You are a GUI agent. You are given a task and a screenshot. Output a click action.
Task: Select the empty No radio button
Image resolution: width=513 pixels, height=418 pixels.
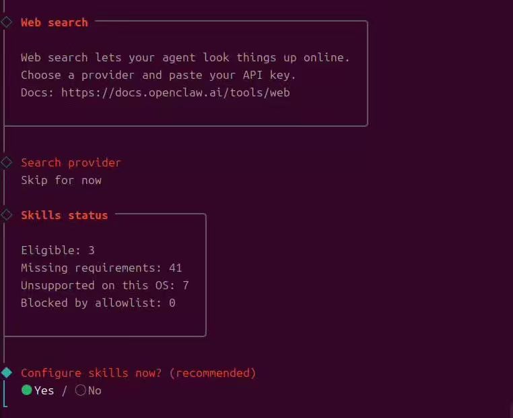(81, 390)
